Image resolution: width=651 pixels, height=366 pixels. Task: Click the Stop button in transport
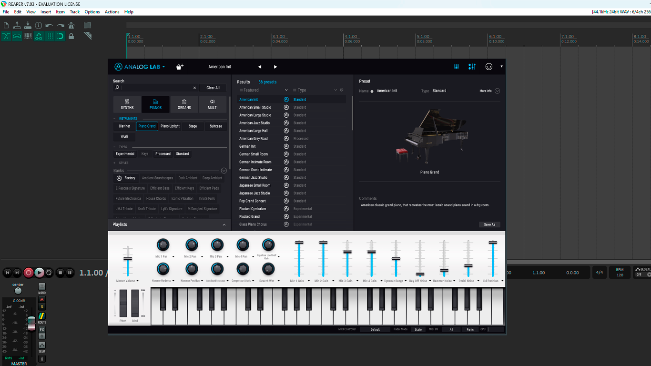(60, 273)
